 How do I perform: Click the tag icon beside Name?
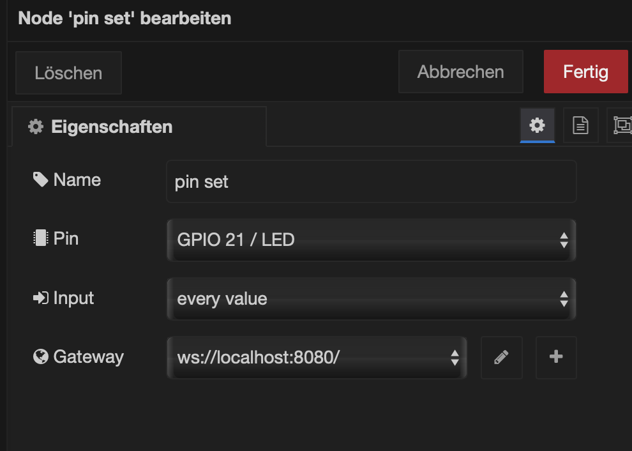point(40,180)
